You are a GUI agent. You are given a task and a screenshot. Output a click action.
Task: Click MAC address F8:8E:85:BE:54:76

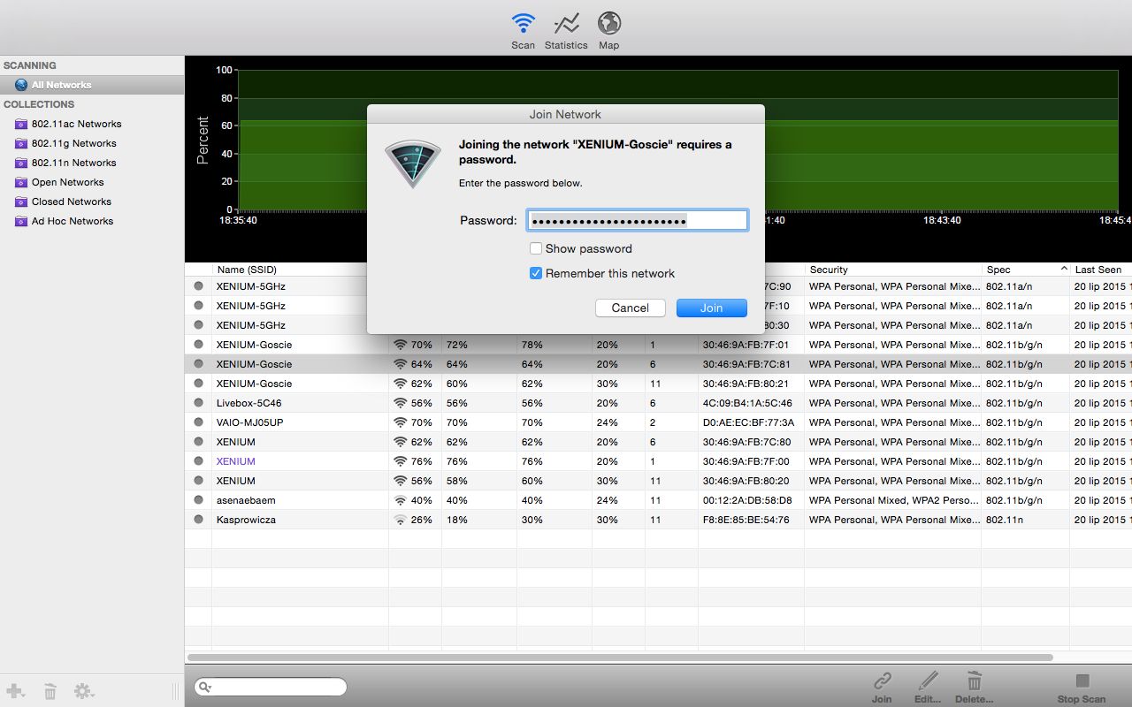tap(746, 520)
